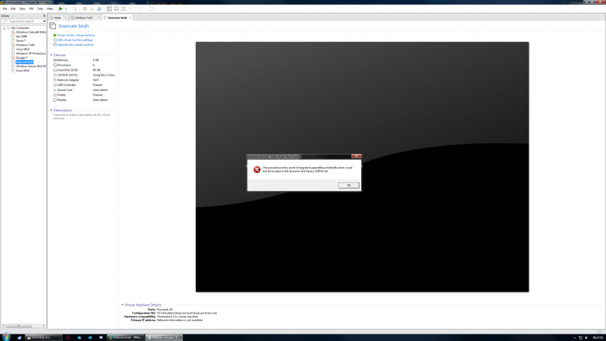This screenshot has width=606, height=341.
Task: Click Upgrade this virtual machine link
Action: coord(75,45)
